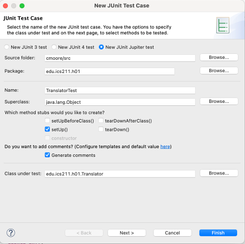Click the 'Name:' label

pos(11,90)
